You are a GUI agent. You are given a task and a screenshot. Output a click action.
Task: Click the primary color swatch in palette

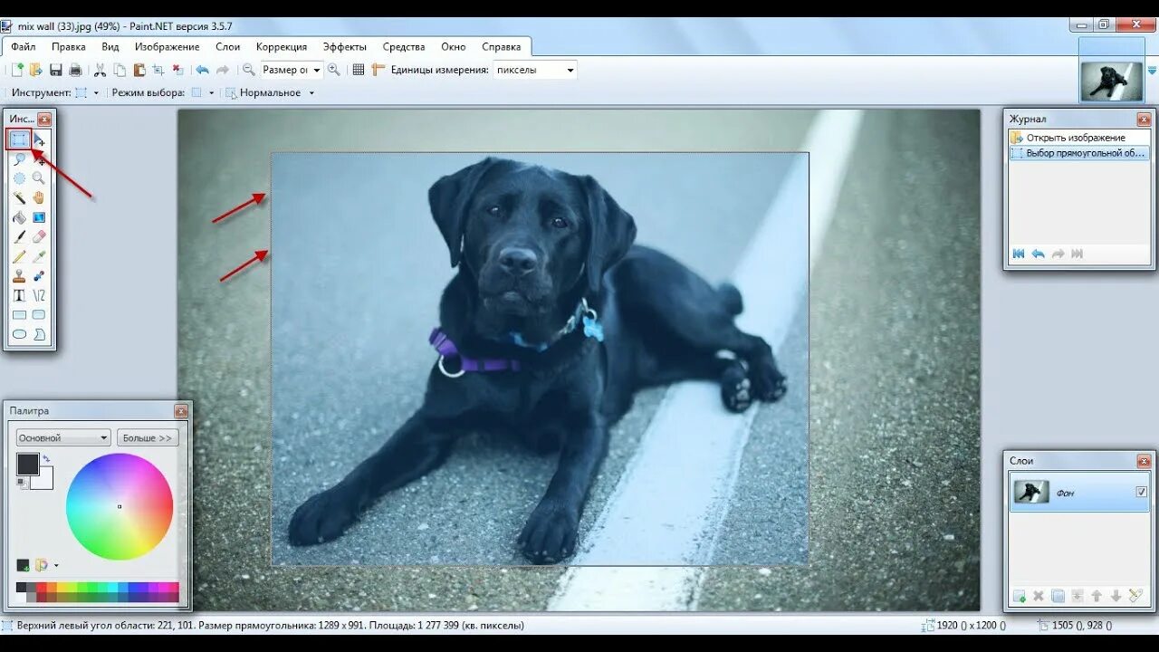(27, 464)
